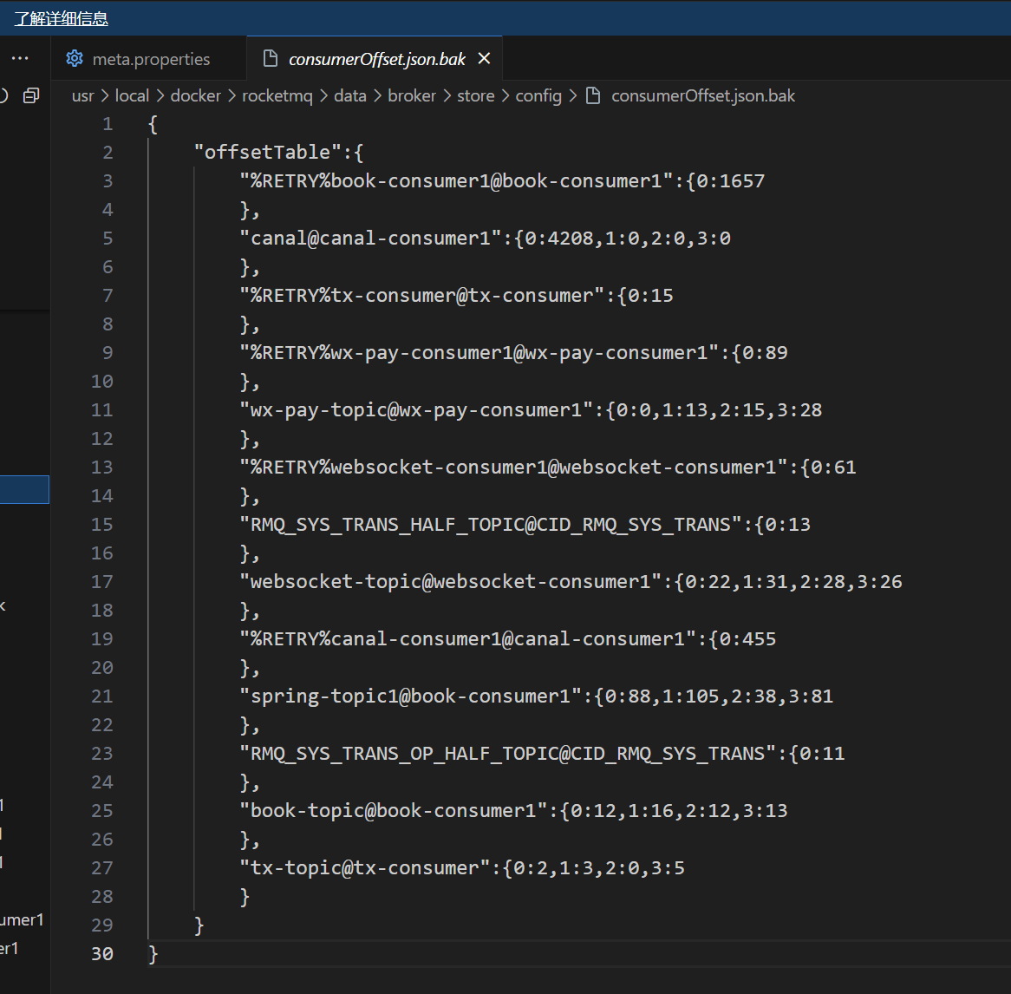Open the 了解详细信息 link in the banner
Screen dimensions: 1011x994
(x=61, y=18)
